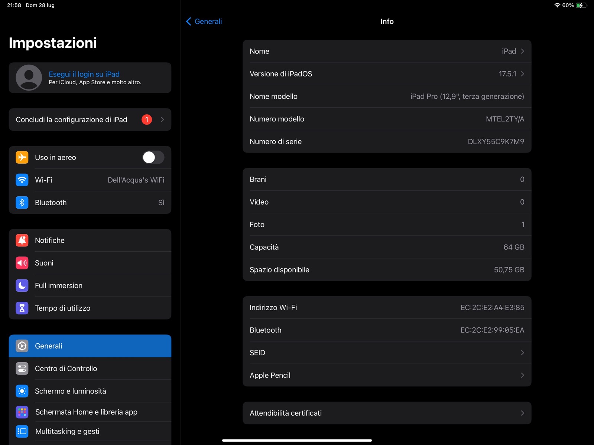Tap Esegui il login su iPad link
Viewport: 594px width, 445px height.
coord(84,74)
